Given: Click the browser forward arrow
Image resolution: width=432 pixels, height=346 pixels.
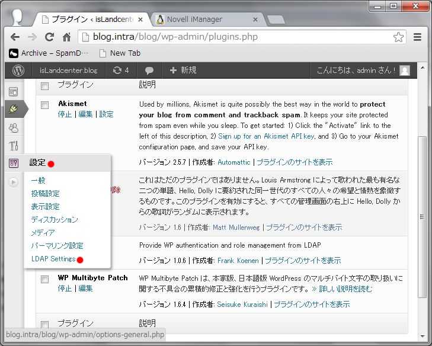Looking at the screenshot, I should pos(33,37).
